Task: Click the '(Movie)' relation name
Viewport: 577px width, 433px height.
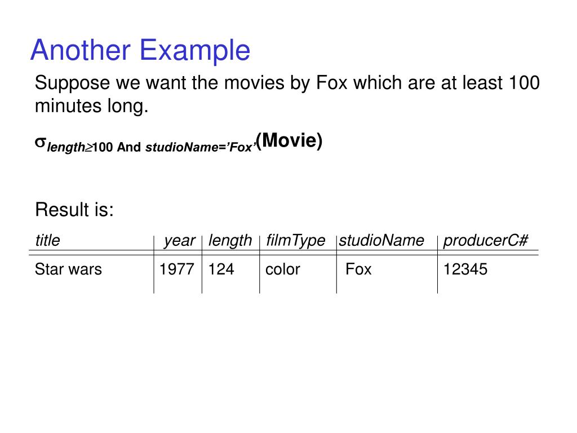Action: point(289,140)
